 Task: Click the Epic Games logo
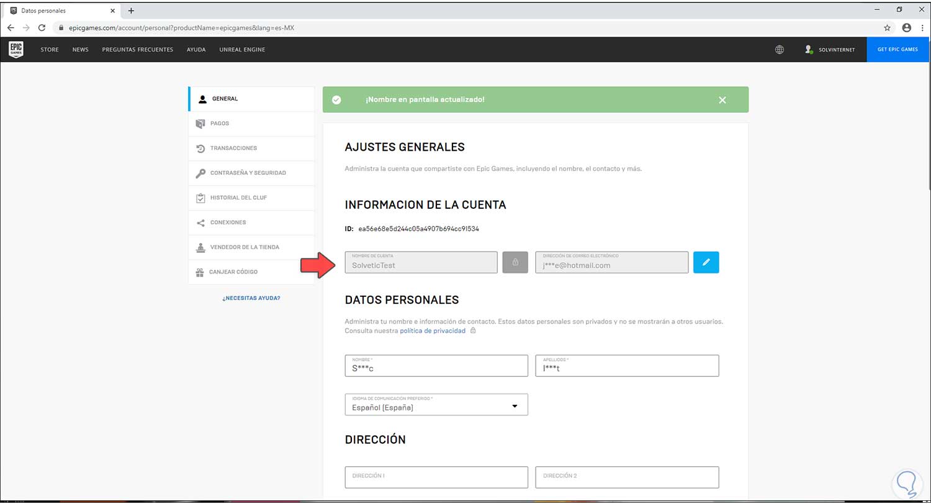click(x=16, y=50)
